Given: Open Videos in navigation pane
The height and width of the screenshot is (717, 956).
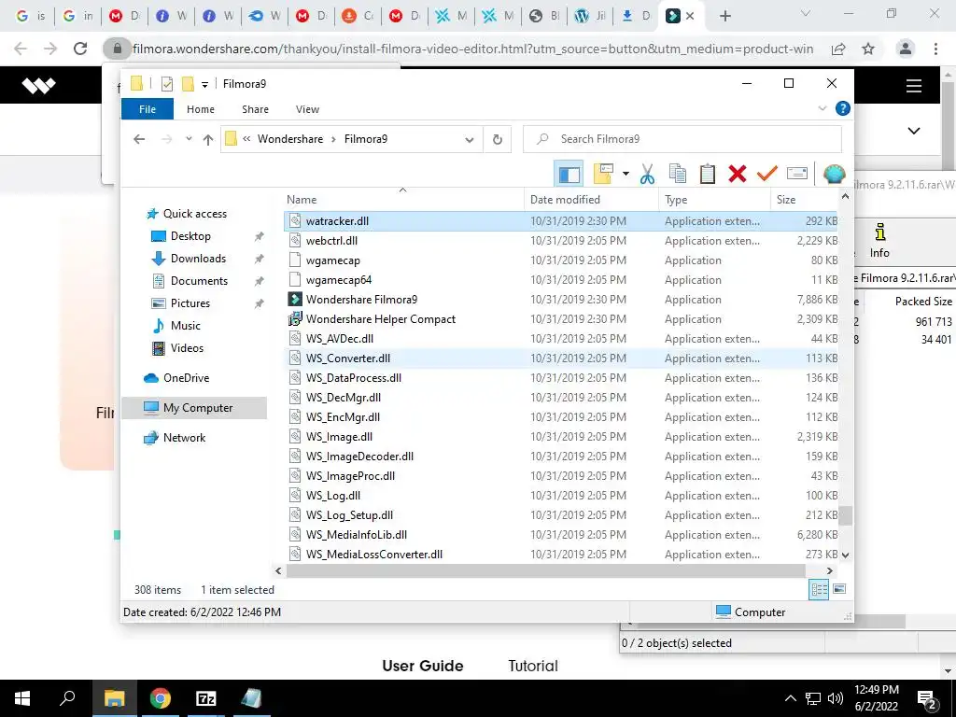Looking at the screenshot, I should (177, 348).
